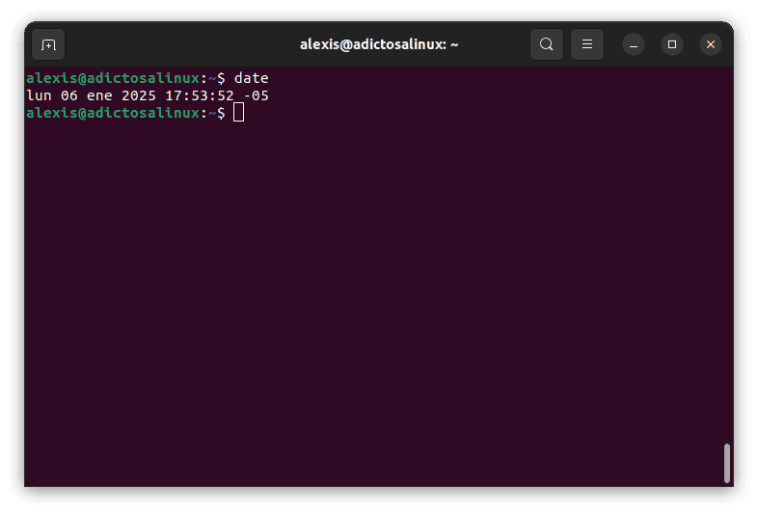
Task: Open the hamburger main menu
Action: (x=586, y=44)
